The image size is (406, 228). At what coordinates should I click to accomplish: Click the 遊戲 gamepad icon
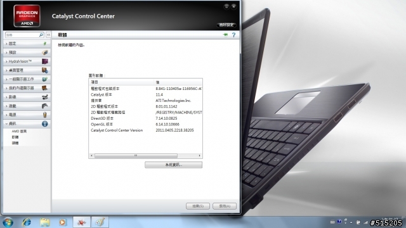(x=45, y=106)
